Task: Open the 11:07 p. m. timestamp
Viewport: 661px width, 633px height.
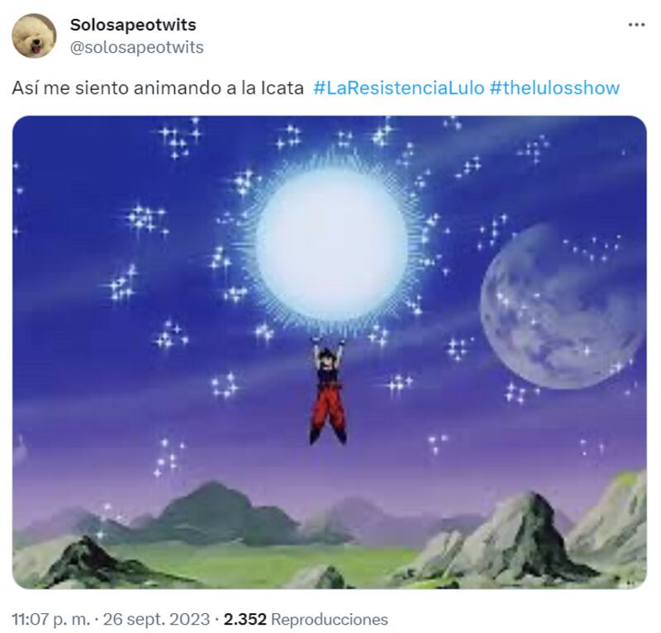Action: (x=51, y=619)
